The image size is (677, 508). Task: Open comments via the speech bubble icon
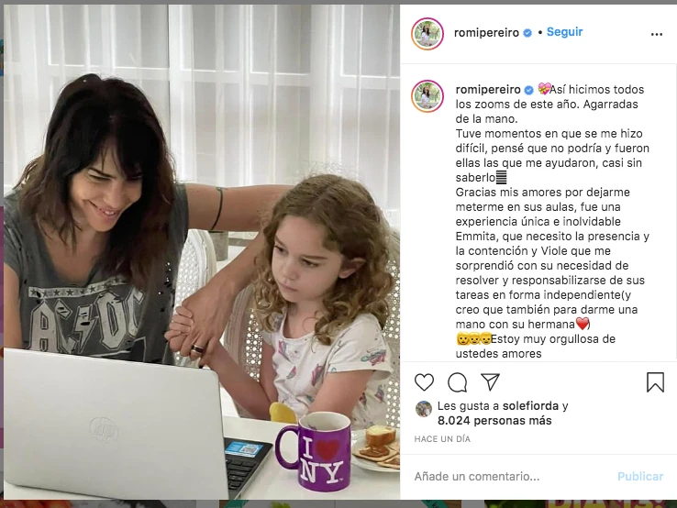point(457,382)
